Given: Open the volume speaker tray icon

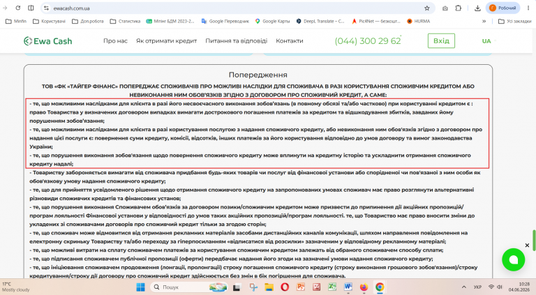Looking at the screenshot, I should [x=499, y=287].
